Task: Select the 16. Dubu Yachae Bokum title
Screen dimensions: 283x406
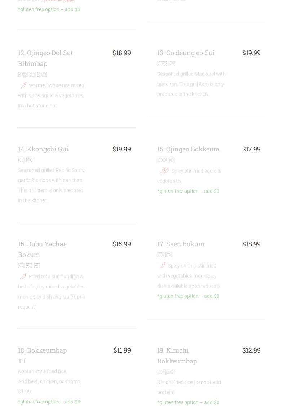Action: pyautogui.click(x=42, y=249)
